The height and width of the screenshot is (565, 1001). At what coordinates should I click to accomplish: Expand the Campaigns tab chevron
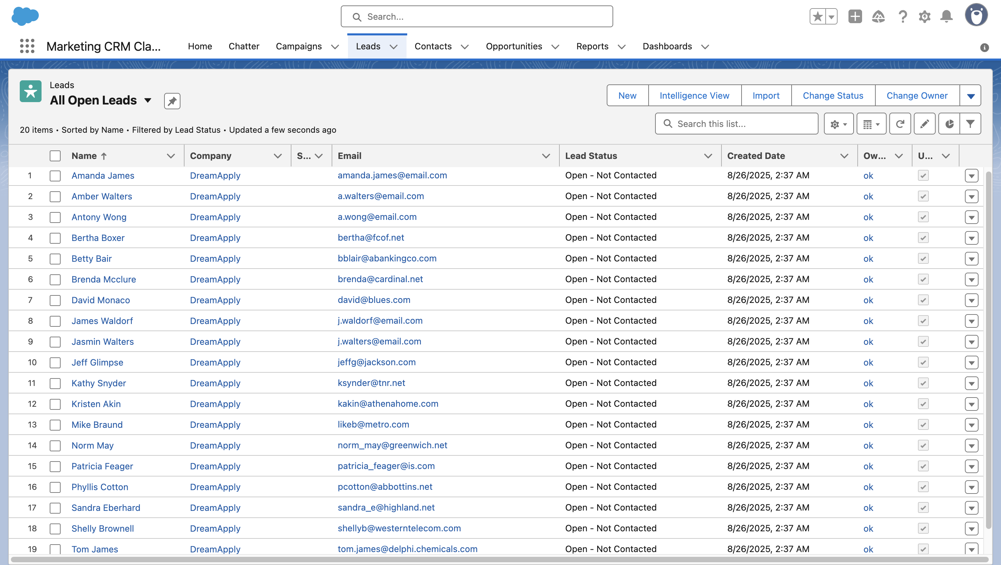click(335, 47)
